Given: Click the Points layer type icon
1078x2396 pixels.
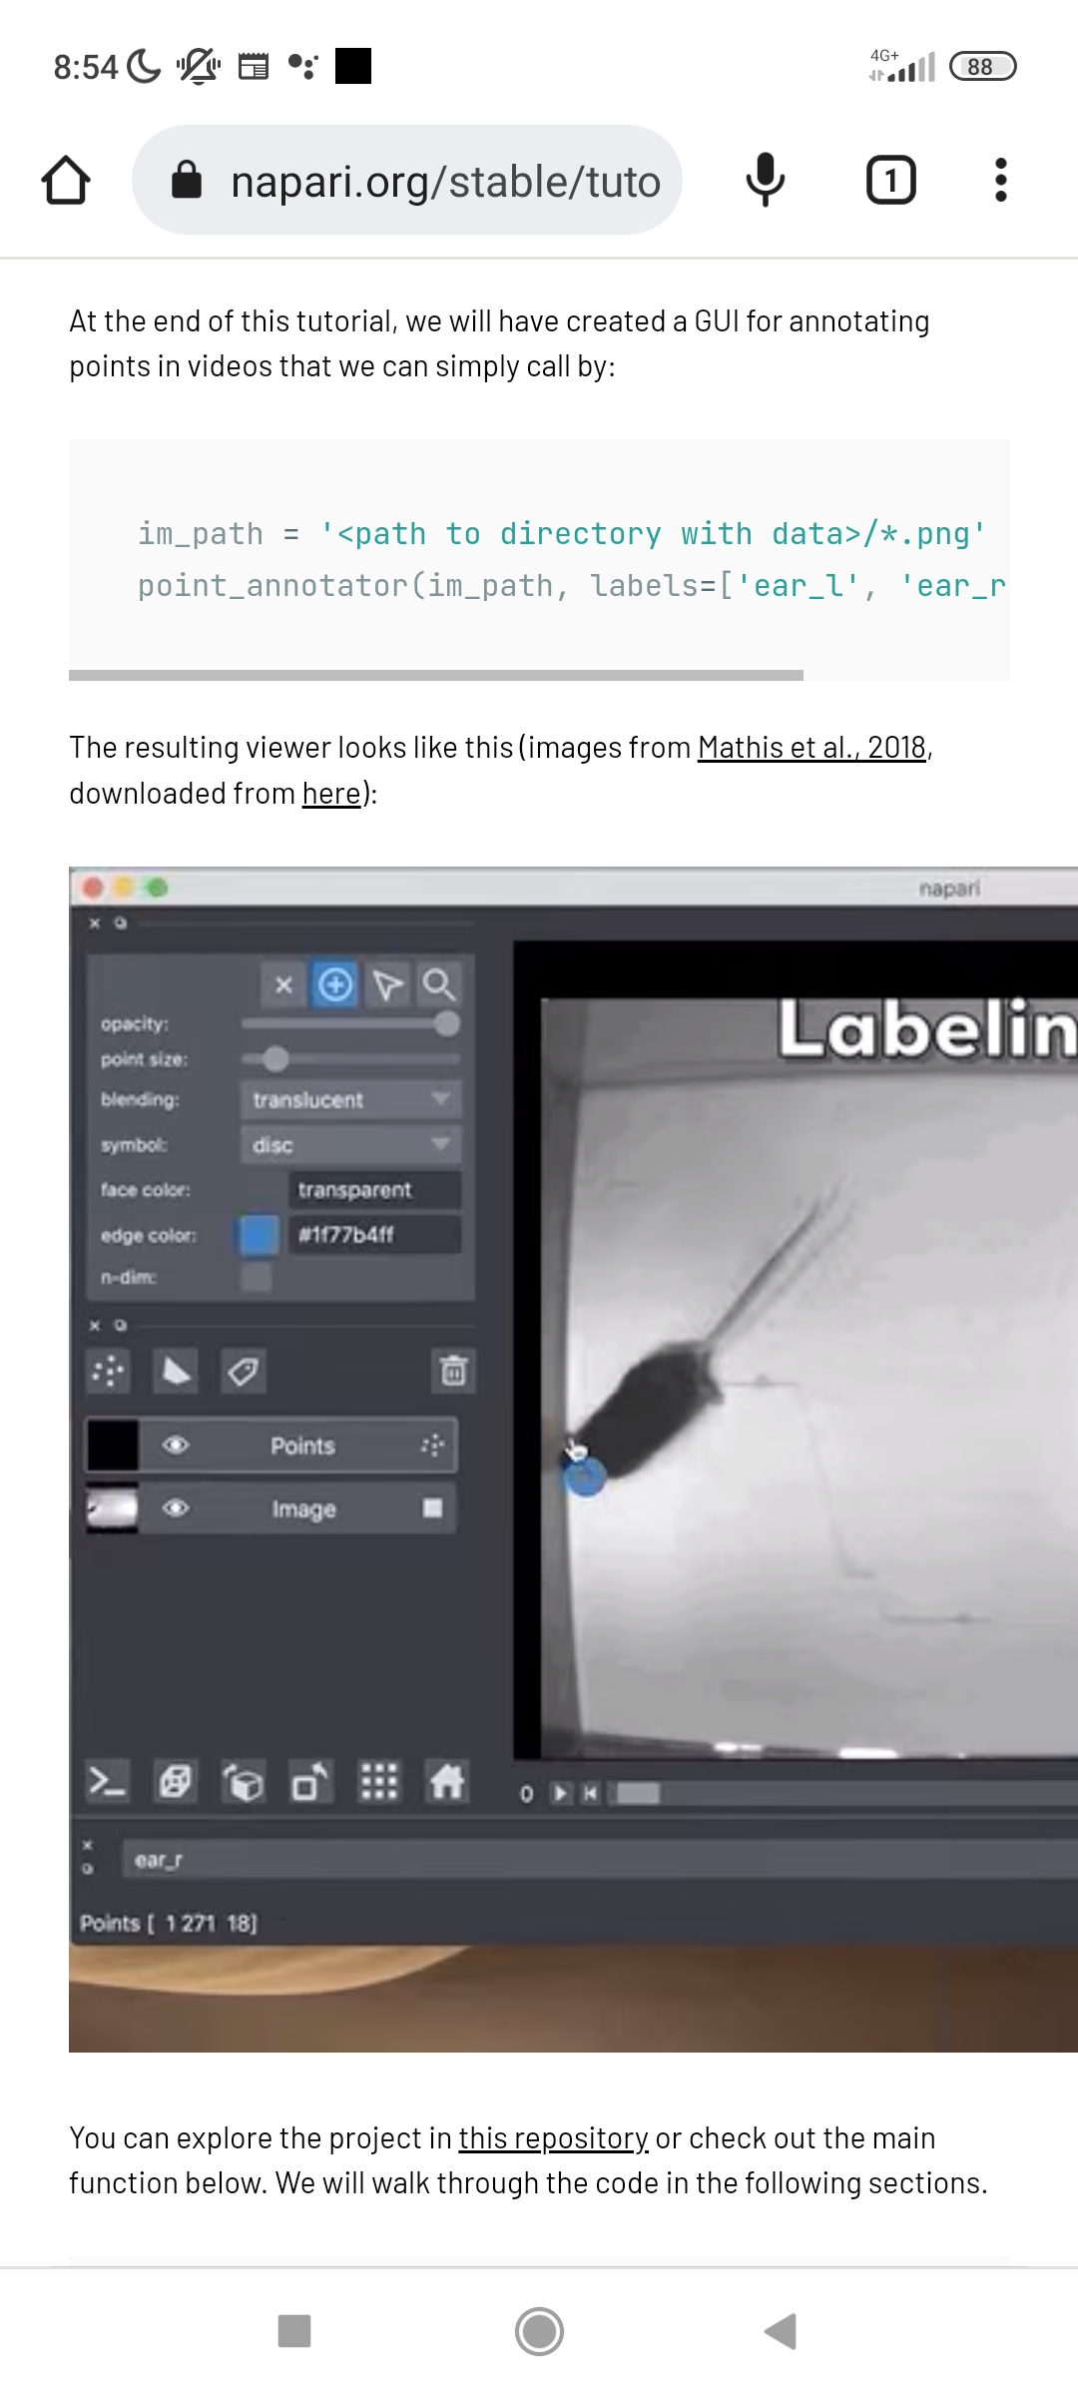Looking at the screenshot, I should click(x=432, y=1445).
